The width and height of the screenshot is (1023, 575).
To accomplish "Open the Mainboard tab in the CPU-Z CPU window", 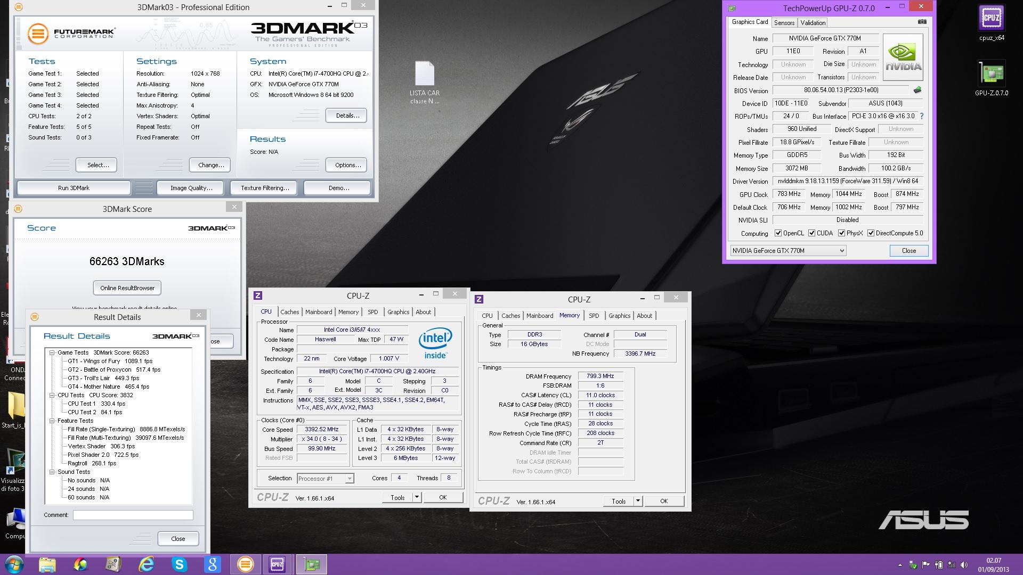I will (x=319, y=312).
